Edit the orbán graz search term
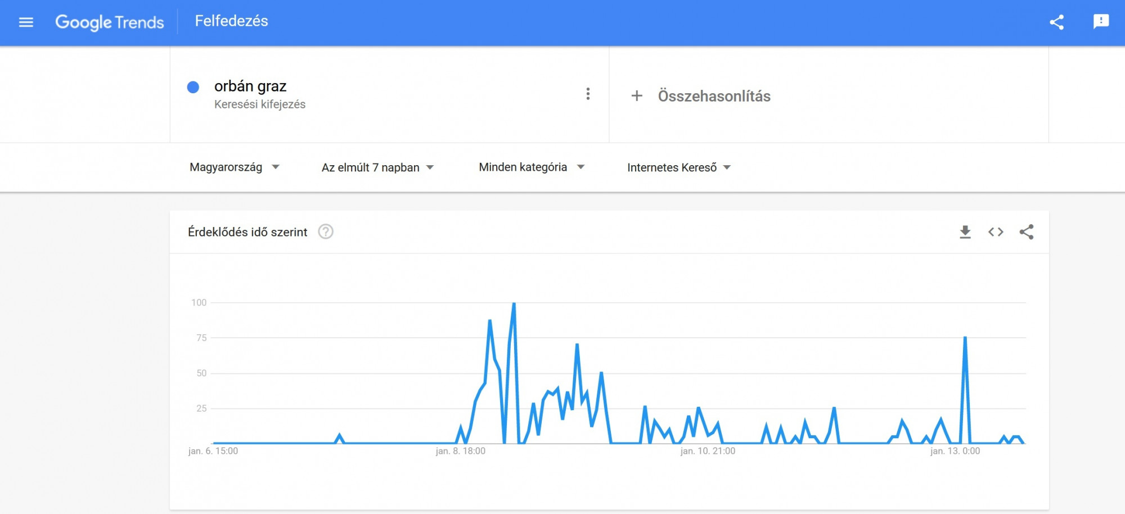The height and width of the screenshot is (514, 1125). 250,86
